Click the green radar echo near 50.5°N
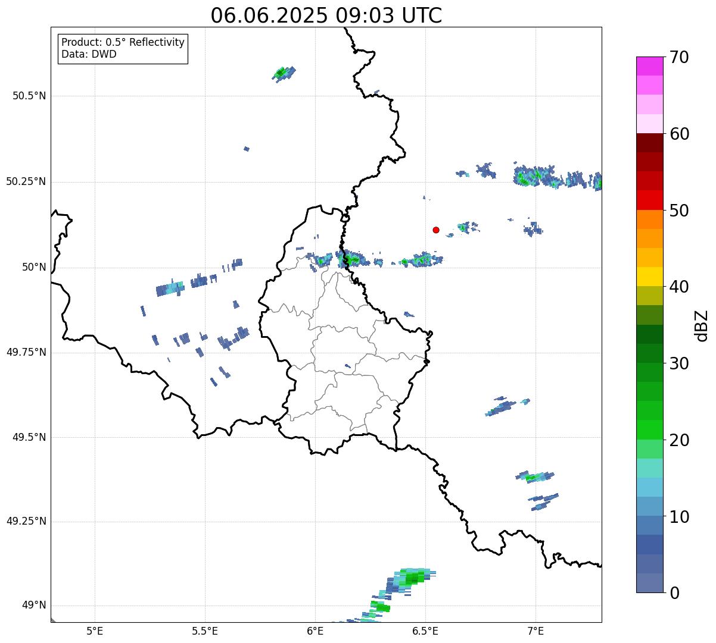The width and height of the screenshot is (716, 643). (284, 74)
